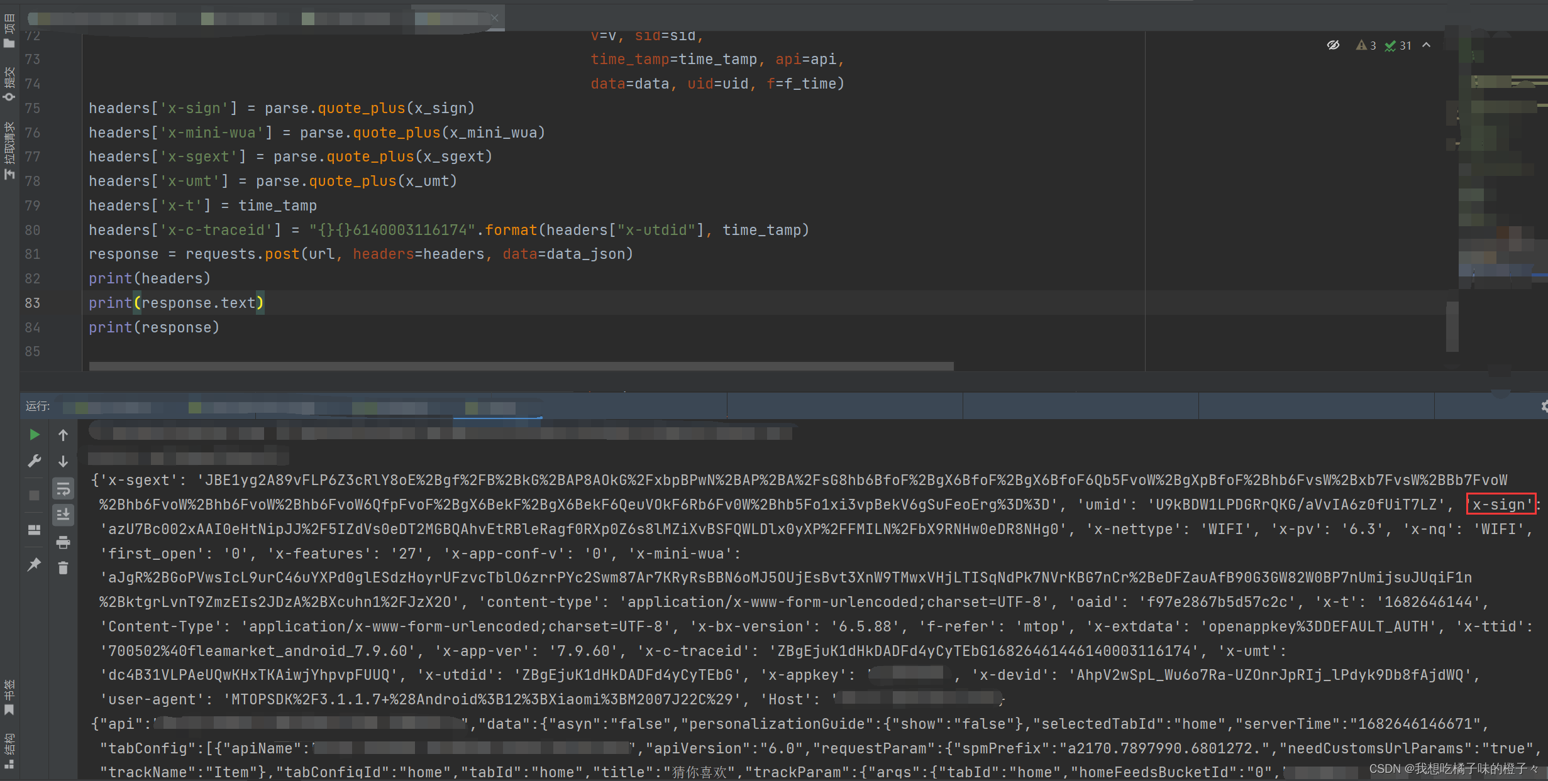This screenshot has width=1548, height=781.
Task: Open run configuration wrench icon
Action: [35, 461]
